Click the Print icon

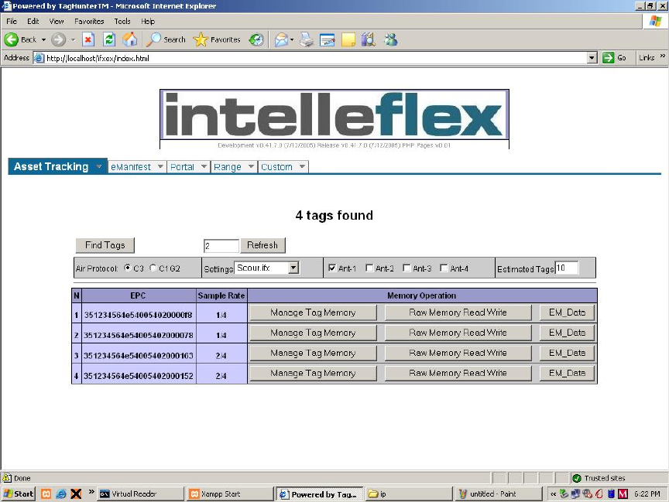click(307, 39)
